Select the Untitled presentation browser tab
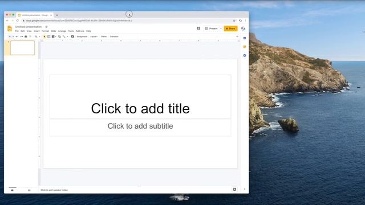 (x=35, y=15)
